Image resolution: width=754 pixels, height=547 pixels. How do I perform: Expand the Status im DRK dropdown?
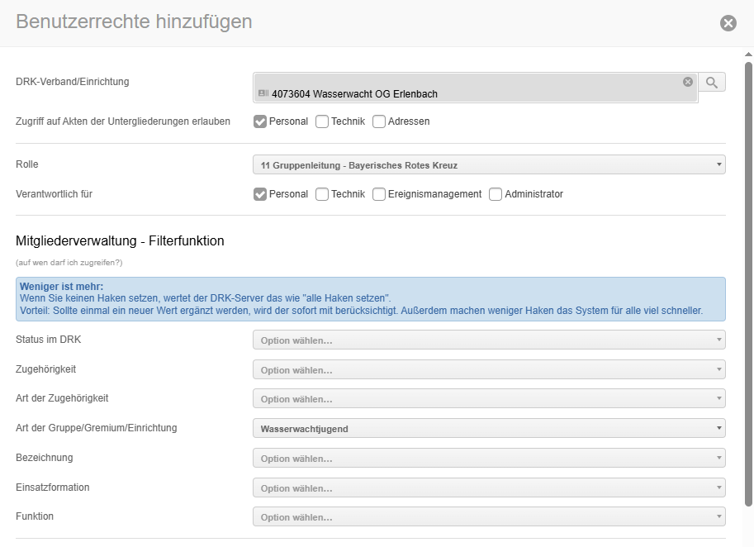tap(489, 340)
